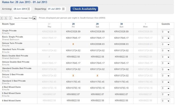
Task: Click the Check Availability button
Action: [x=84, y=9]
